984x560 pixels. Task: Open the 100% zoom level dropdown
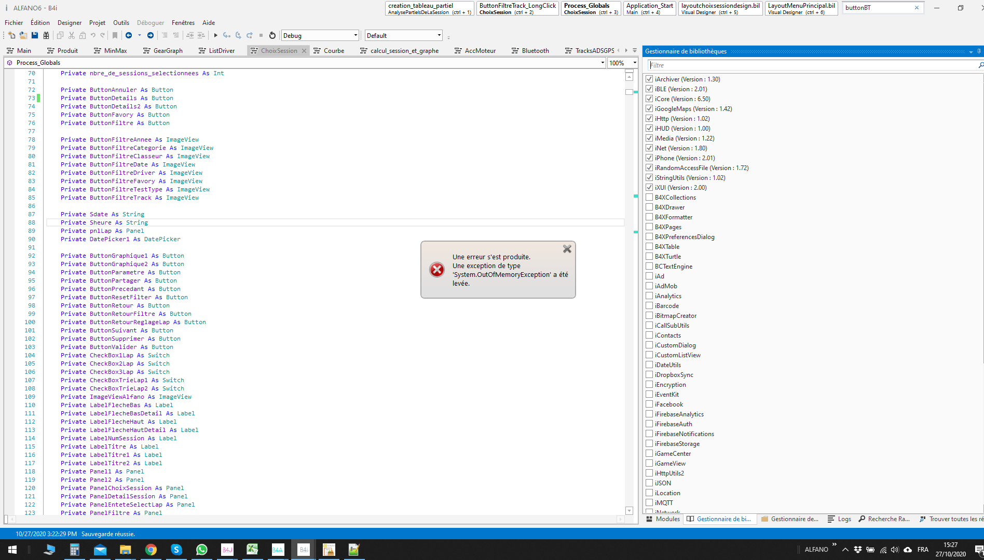pyautogui.click(x=635, y=63)
